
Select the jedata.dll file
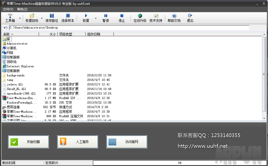13,84
